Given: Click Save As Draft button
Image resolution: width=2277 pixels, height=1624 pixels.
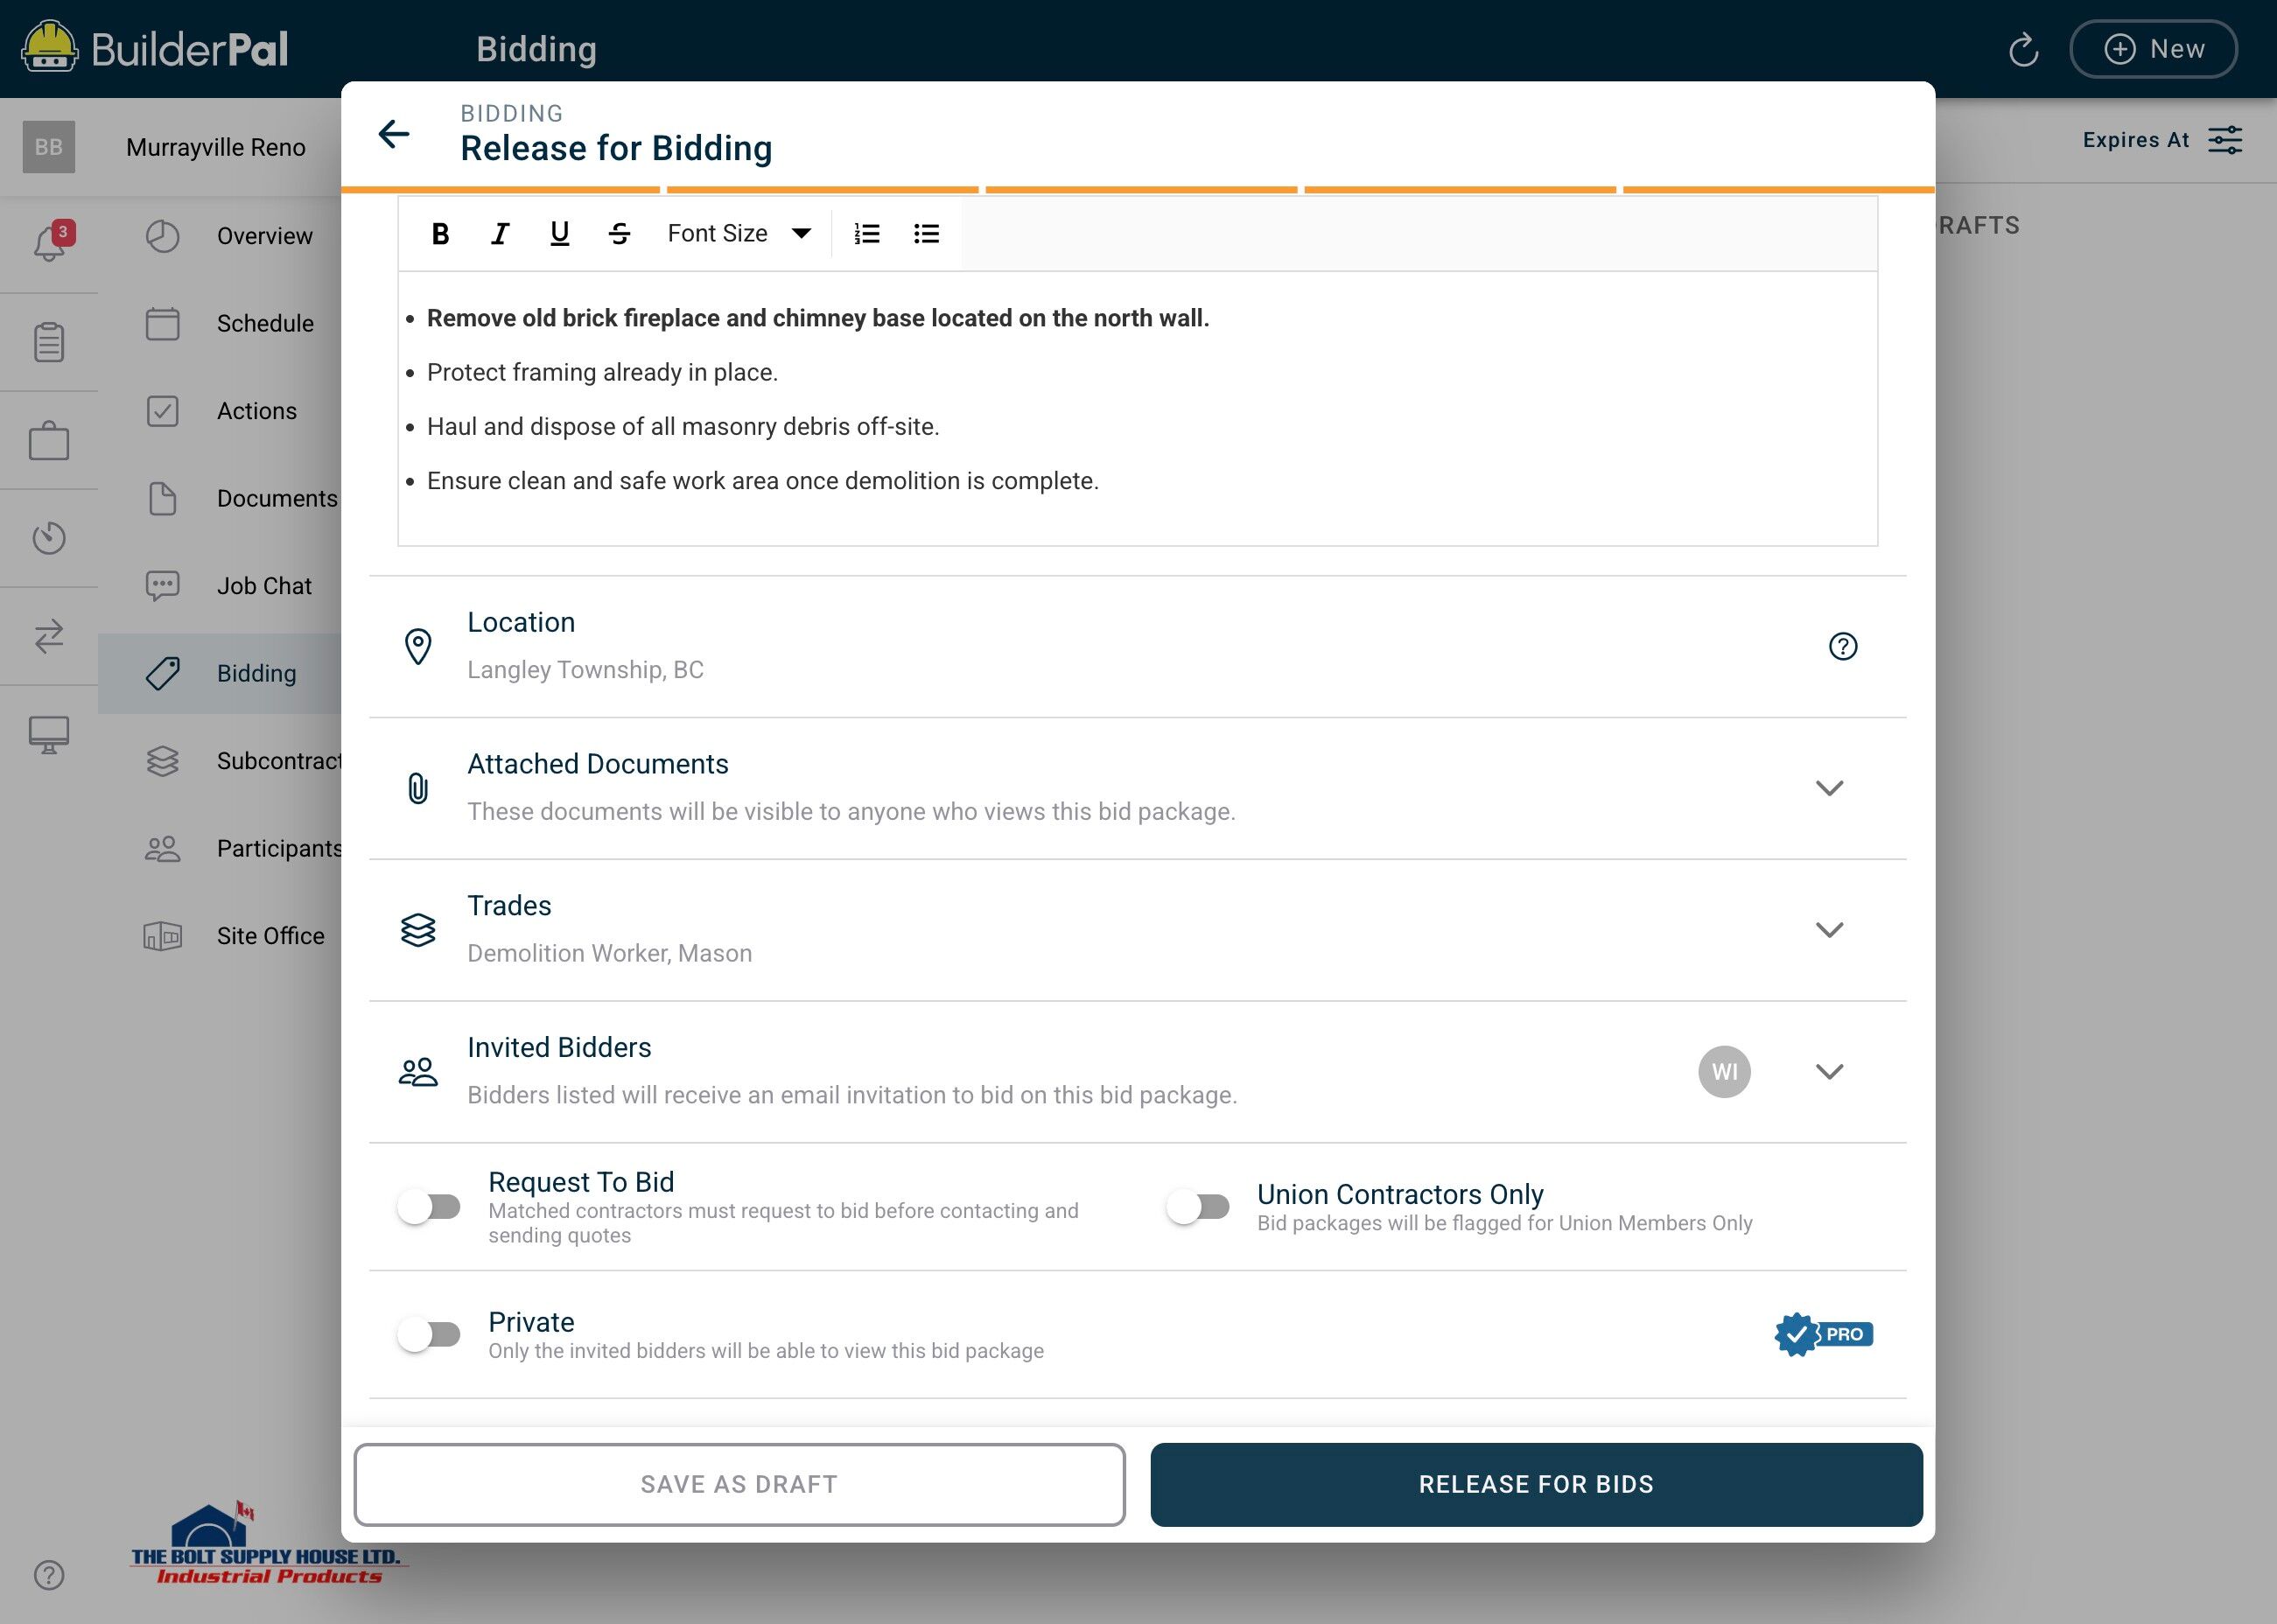Looking at the screenshot, I should (739, 1484).
